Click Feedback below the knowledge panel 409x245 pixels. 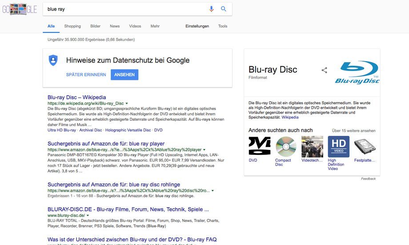point(368,178)
